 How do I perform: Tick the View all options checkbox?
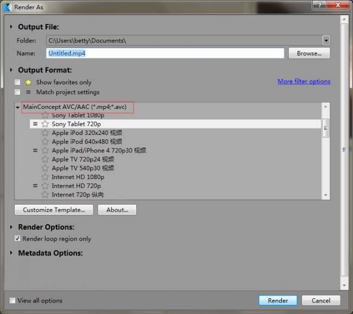click(x=12, y=300)
